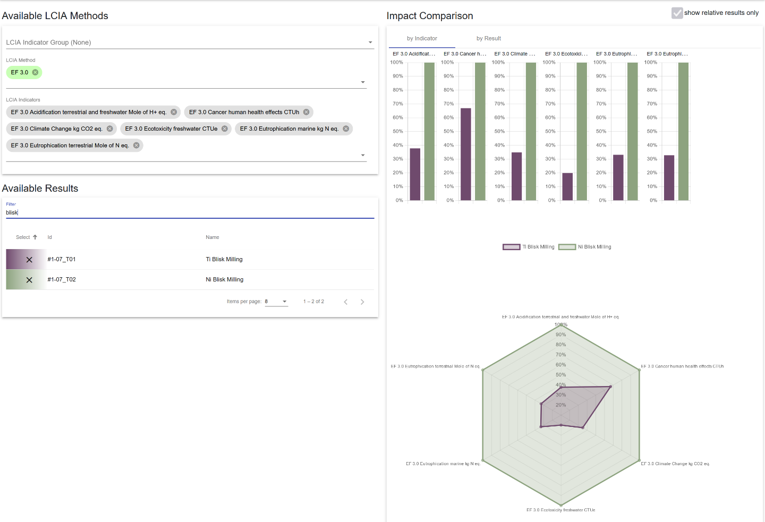Go to next page of results
Viewport: 765px width, 522px height.
tap(362, 302)
